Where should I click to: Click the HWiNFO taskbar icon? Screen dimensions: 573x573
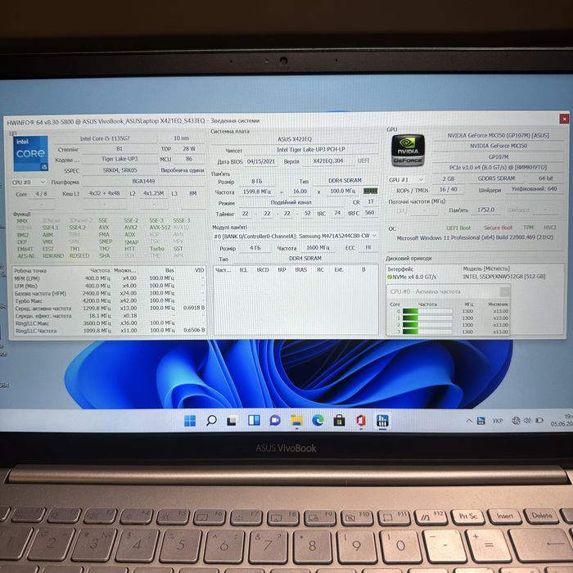(382, 421)
